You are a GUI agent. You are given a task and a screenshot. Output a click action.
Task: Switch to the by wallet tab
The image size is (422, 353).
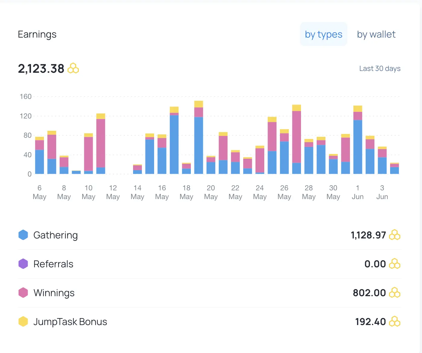[x=376, y=34]
